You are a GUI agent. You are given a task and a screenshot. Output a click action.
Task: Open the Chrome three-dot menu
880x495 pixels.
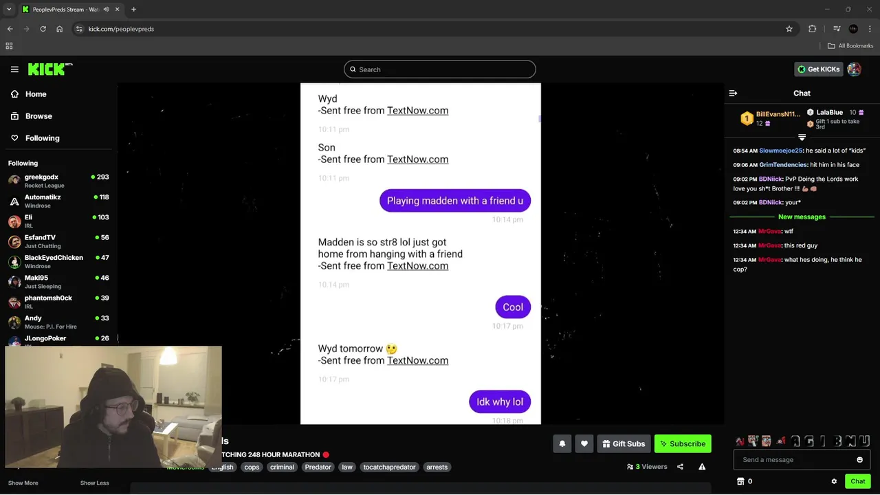point(869,29)
